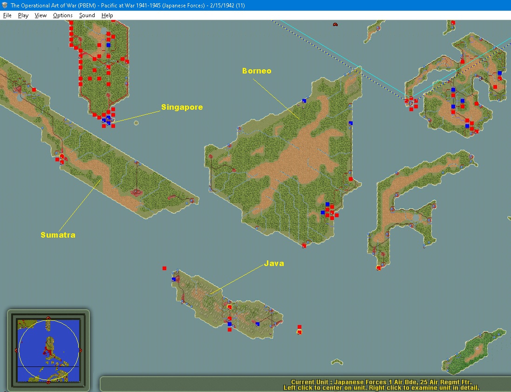Select the red unit on northern Sumatra's coast

click(34, 90)
